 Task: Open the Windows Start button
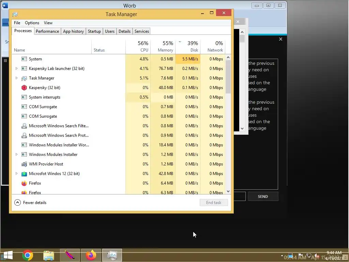tap(8, 255)
